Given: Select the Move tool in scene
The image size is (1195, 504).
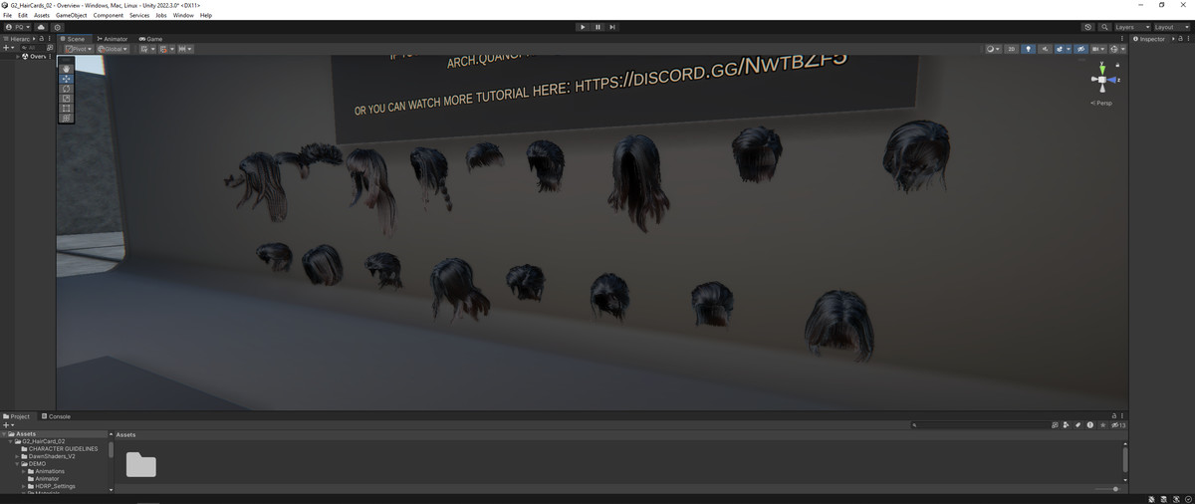Looking at the screenshot, I should tap(66, 79).
